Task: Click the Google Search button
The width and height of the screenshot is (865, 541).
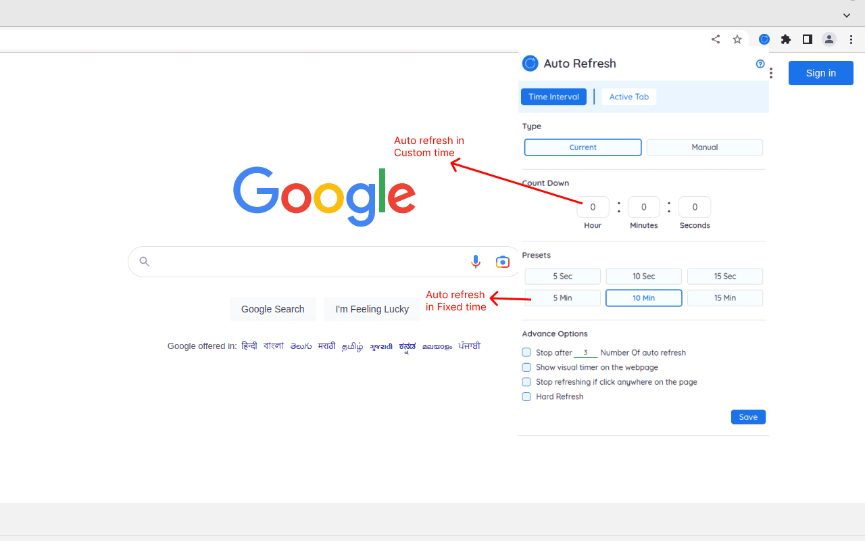Action: 273,309
